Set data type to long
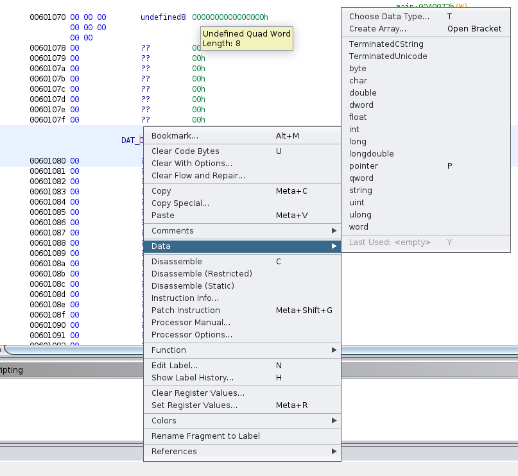Image resolution: width=518 pixels, height=476 pixels. 426,142
